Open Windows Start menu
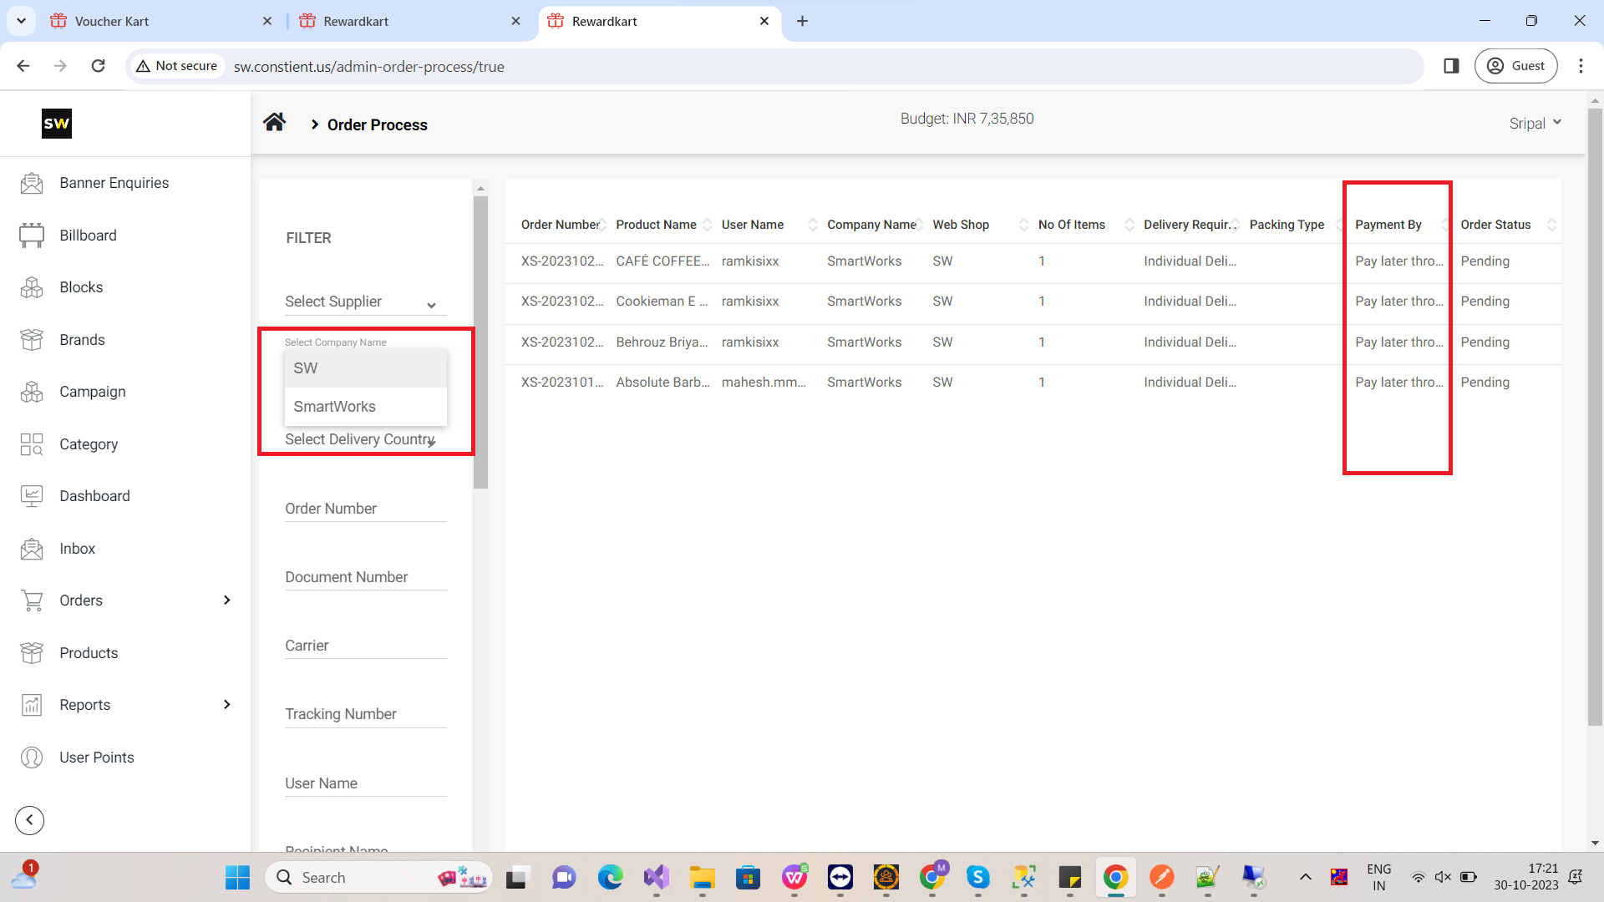 click(238, 877)
